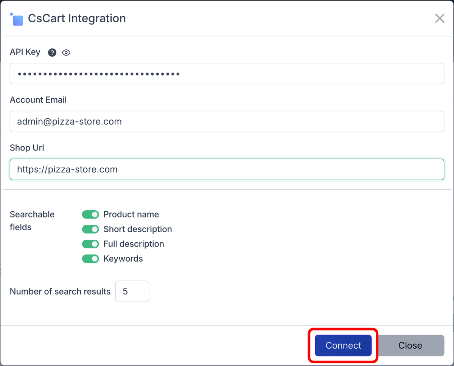Click the Number of search results field
Image resolution: width=454 pixels, height=366 pixels.
click(x=132, y=291)
